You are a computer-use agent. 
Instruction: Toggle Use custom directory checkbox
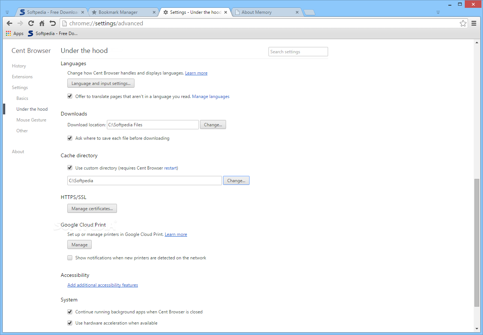click(70, 168)
